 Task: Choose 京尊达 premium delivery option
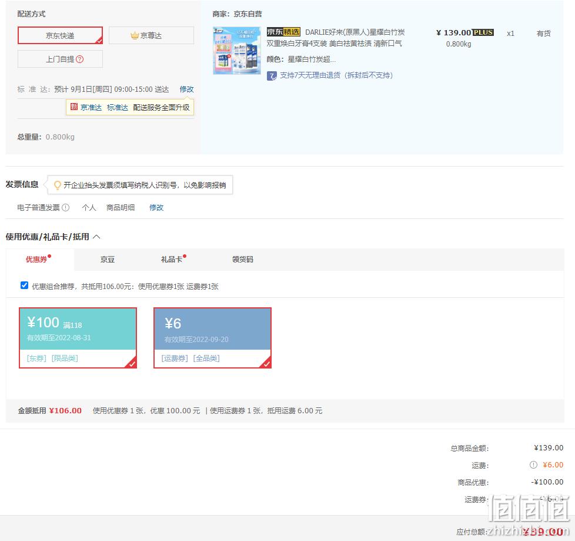[151, 35]
